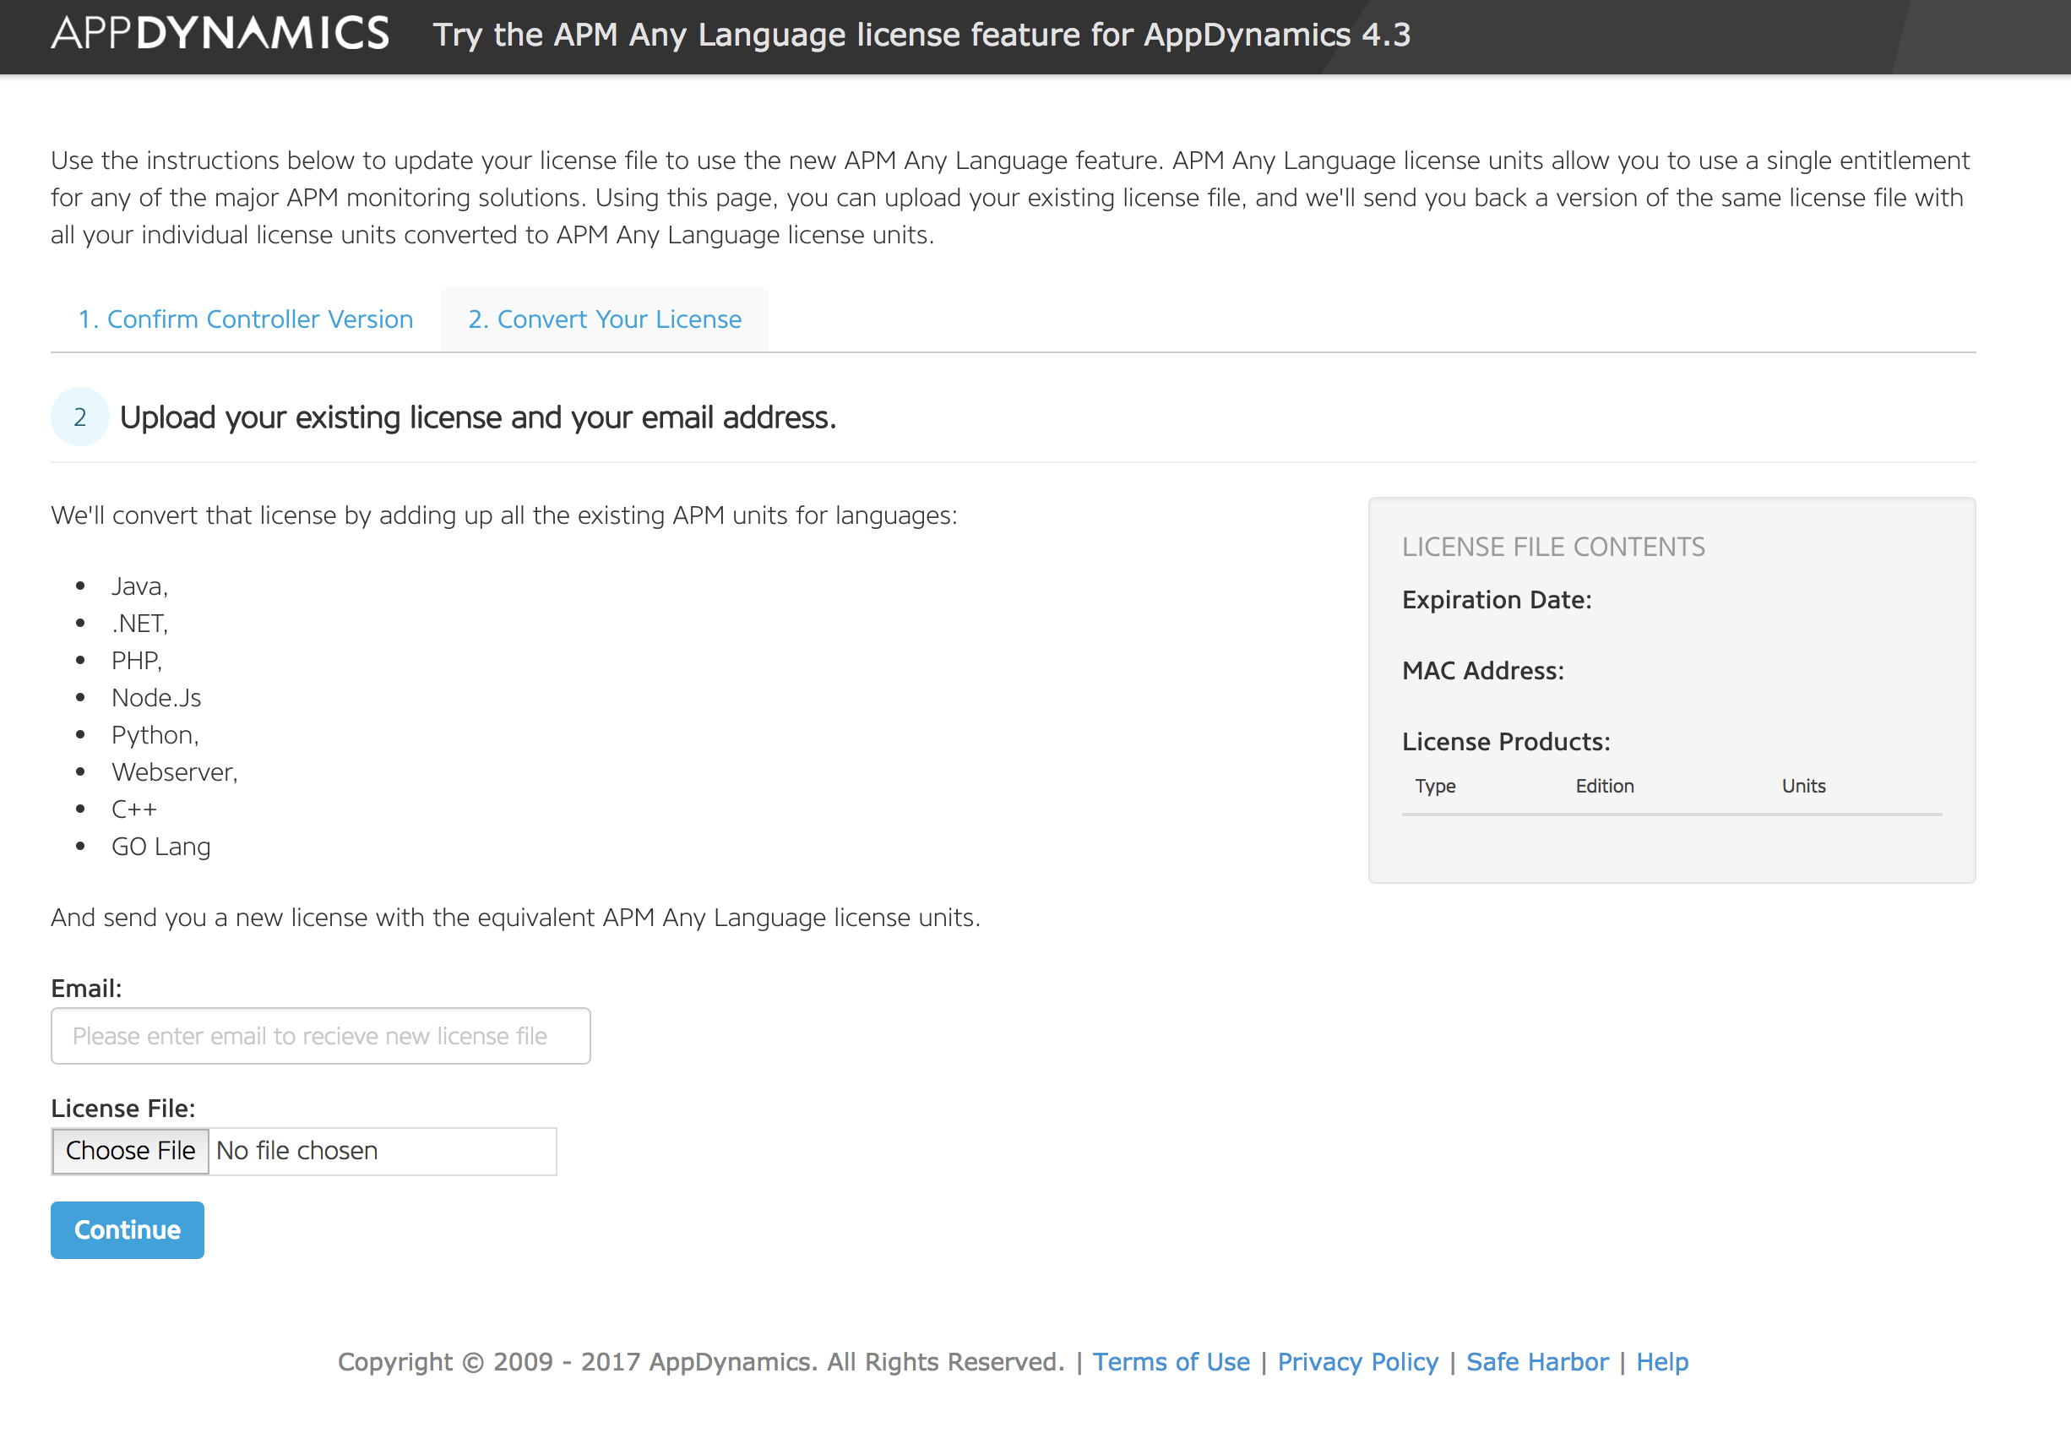Click the 'Expiration Date:' label

pos(1497,600)
